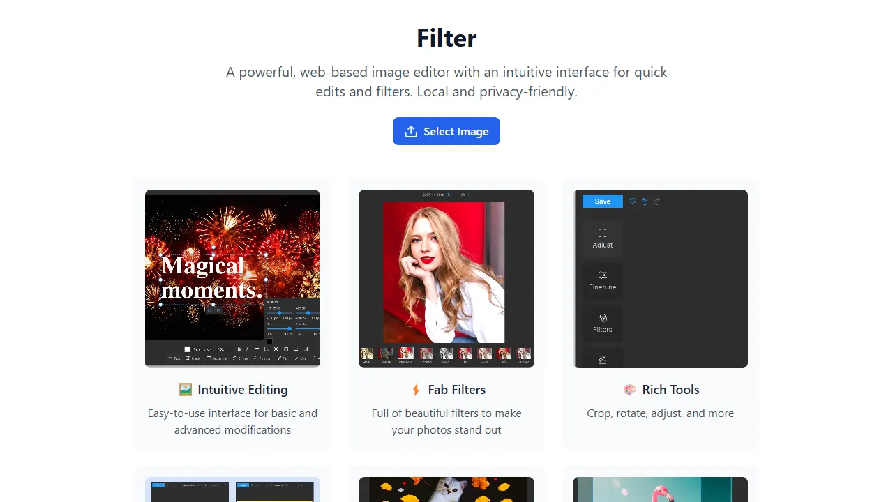
Task: Open the fireworks Magical moments preview image
Action: coord(232,279)
